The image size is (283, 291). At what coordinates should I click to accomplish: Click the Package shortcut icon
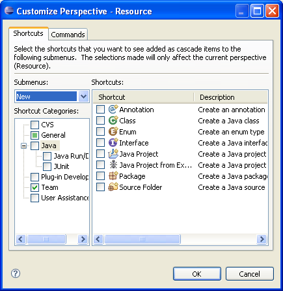[113, 176]
